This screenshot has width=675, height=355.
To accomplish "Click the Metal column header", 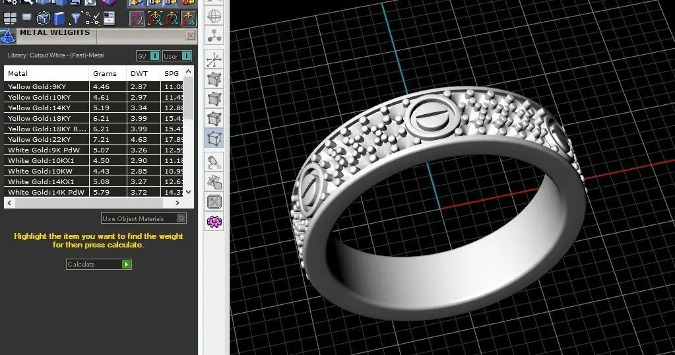I will [x=46, y=74].
